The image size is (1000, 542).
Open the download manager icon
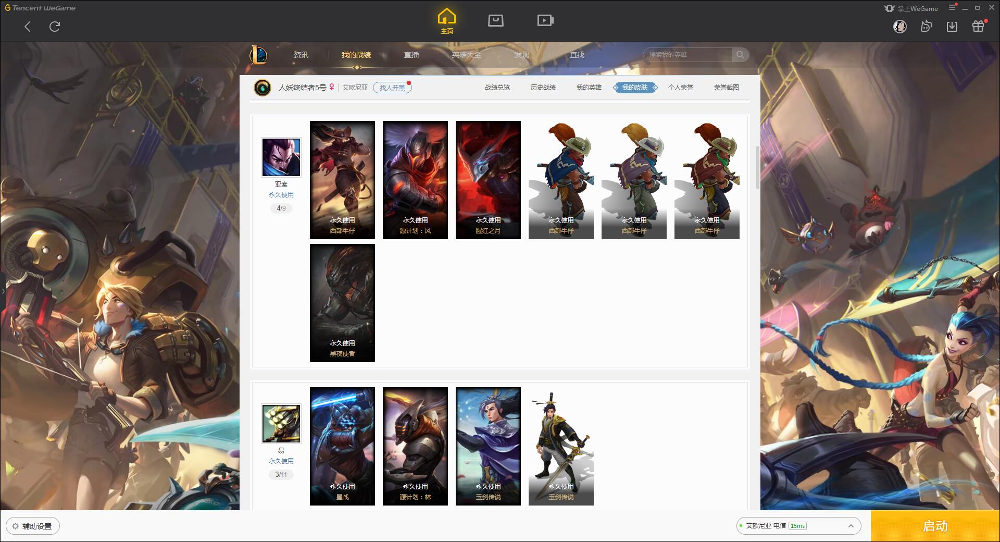[x=952, y=26]
